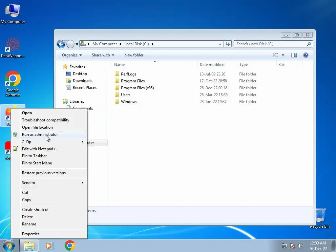The width and height of the screenshot is (336, 252).
Task: Select the Windows folder
Action: (x=129, y=102)
